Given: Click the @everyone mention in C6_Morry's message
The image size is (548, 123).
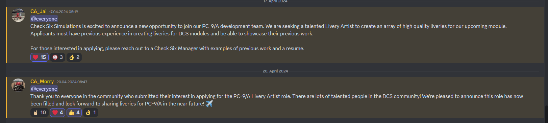Looking at the screenshot, I should point(44,89).
